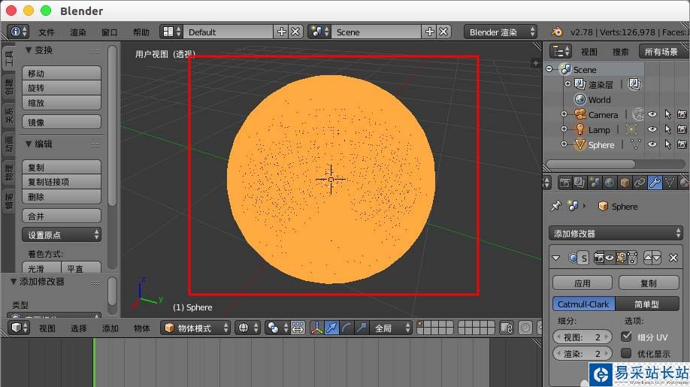Open the World properties globe tab
Viewport: 690px width, 387px height.
[x=610, y=183]
